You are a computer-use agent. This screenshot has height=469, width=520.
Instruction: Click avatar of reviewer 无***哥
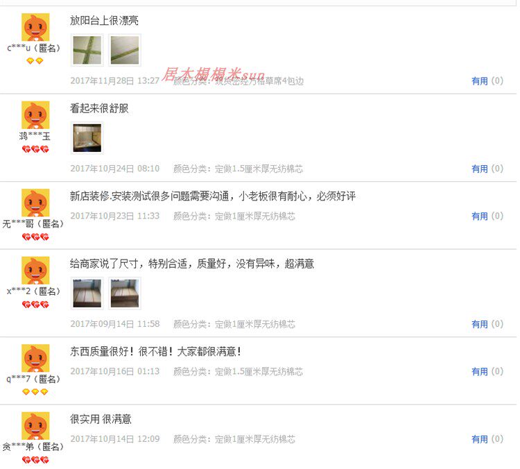(x=35, y=203)
